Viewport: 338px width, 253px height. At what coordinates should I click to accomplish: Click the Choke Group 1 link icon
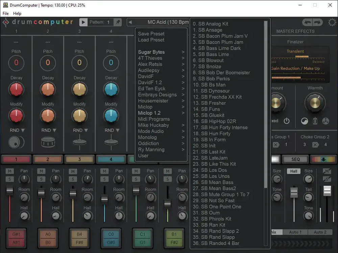[x=276, y=145]
